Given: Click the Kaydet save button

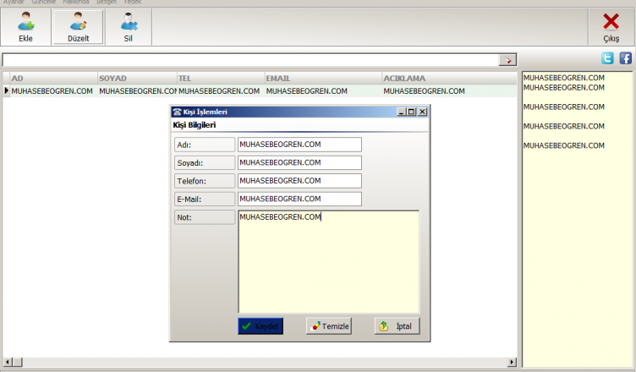Looking at the screenshot, I should coord(260,326).
